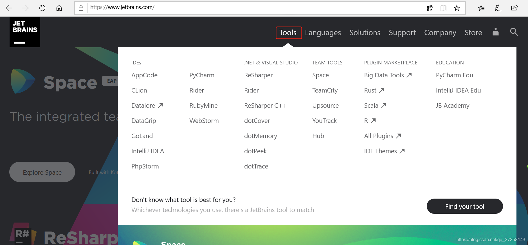
Task: Go to browser home page icon
Action: [x=59, y=8]
